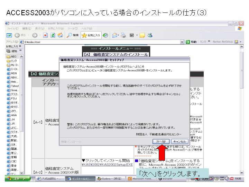Click the page scrollbar down arrow
The height and width of the screenshot is (187, 249).
(242, 172)
